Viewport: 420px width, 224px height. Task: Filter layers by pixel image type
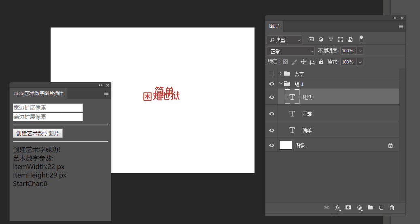tap(311, 39)
